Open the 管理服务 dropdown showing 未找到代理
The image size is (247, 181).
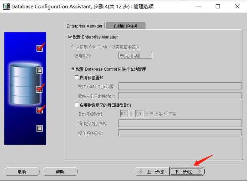coord(135,55)
